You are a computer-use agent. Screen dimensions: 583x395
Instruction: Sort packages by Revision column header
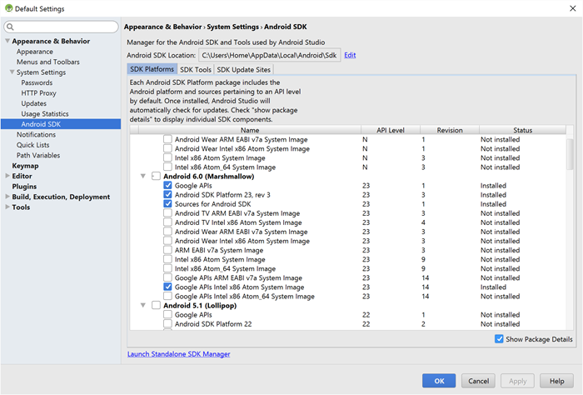tap(450, 130)
